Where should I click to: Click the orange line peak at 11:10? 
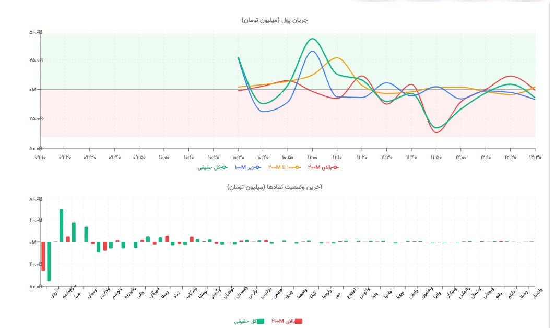click(337, 57)
